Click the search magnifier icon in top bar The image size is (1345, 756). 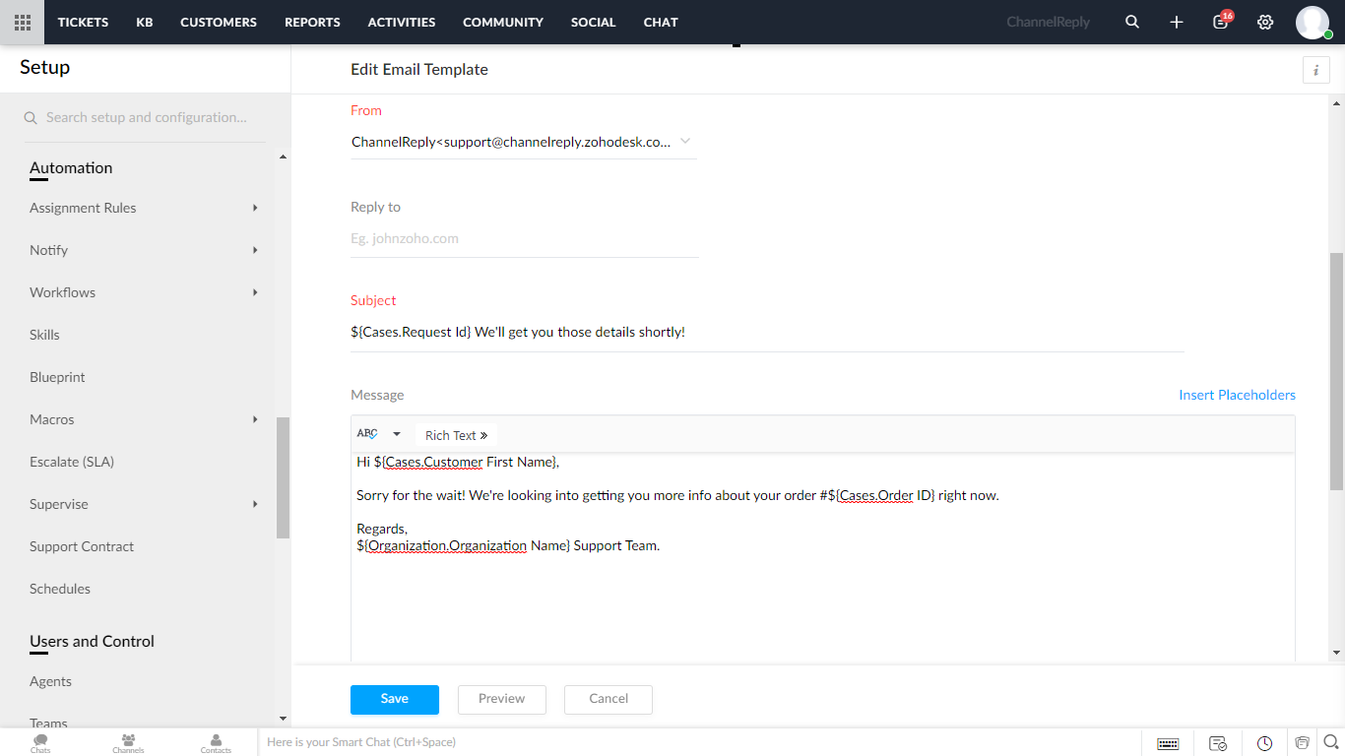1132,22
